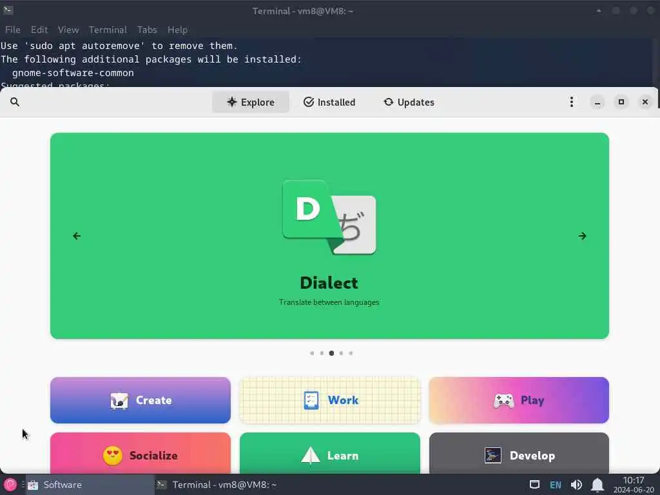Open the notifications bell in tray

click(x=597, y=485)
